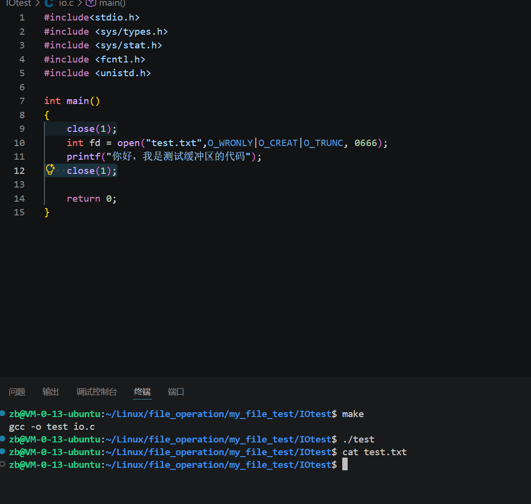Click on <fcntl.h> include text
This screenshot has width=531, height=504.
(120, 60)
